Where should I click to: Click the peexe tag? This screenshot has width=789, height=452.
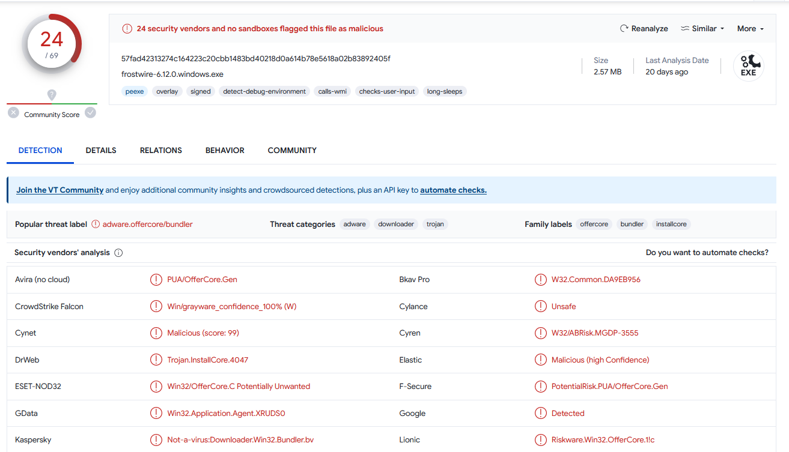point(135,91)
